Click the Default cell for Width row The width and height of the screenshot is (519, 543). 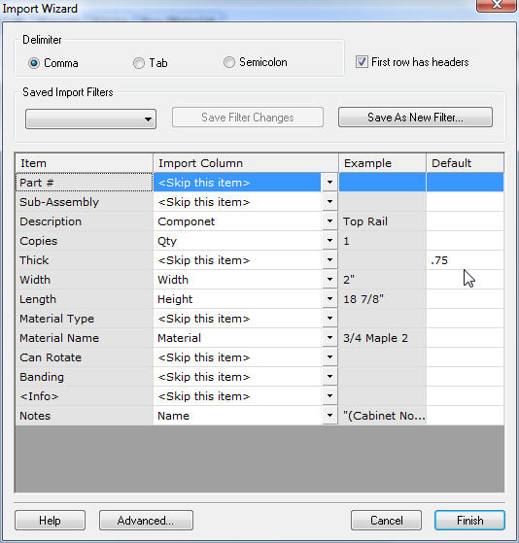click(x=465, y=279)
